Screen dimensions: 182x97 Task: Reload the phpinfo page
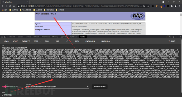point(10,6)
